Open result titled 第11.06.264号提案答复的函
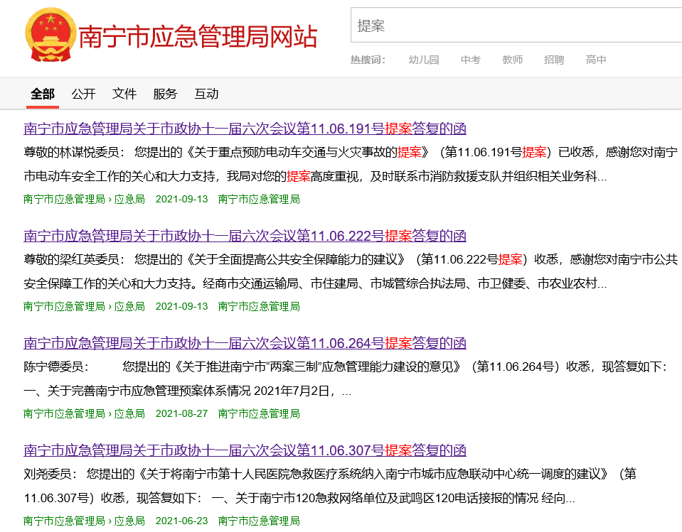Image resolution: width=682 pixels, height=532 pixels. (x=245, y=343)
